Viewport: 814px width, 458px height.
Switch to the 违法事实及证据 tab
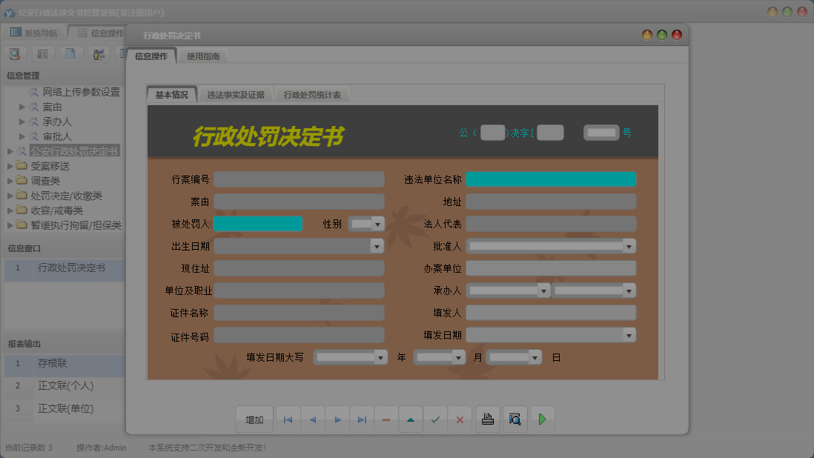236,95
